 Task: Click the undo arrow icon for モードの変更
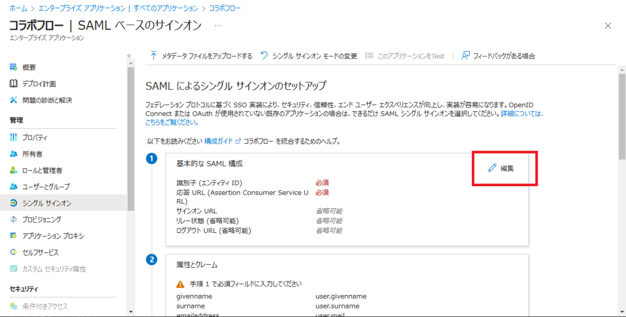(264, 55)
